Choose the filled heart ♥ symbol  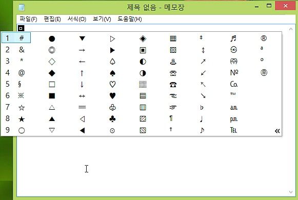click(112, 96)
